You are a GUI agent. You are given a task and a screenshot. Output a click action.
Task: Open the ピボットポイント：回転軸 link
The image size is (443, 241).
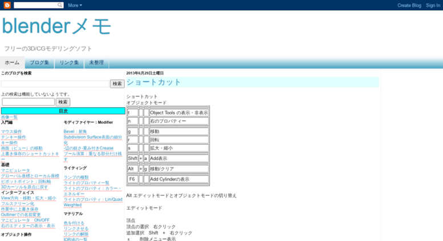(26, 181)
